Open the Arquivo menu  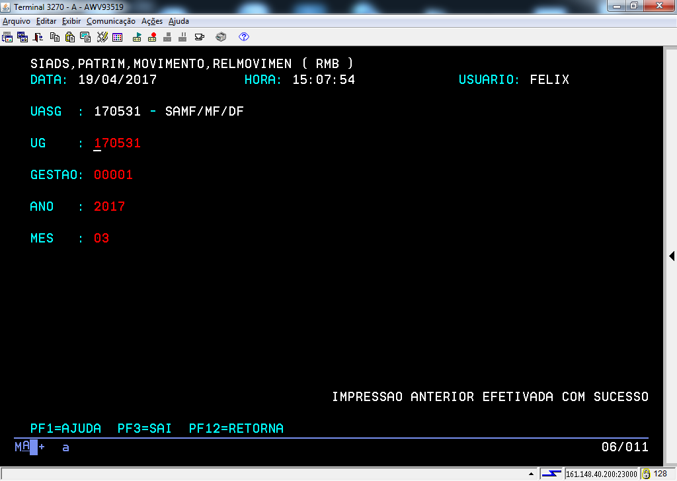[x=17, y=21]
